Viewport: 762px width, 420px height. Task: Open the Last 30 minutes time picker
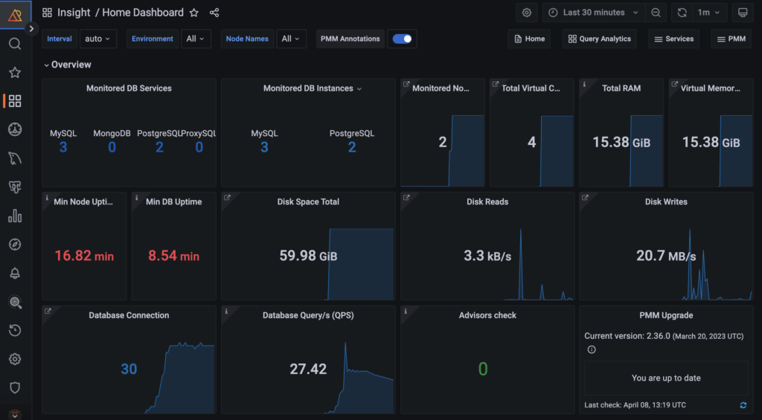pyautogui.click(x=593, y=13)
